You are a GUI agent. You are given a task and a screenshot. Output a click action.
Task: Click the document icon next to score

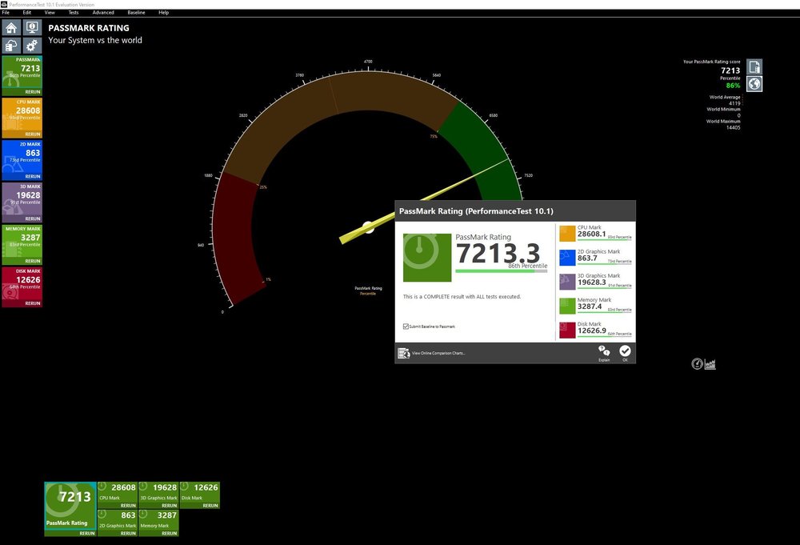pyautogui.click(x=754, y=66)
